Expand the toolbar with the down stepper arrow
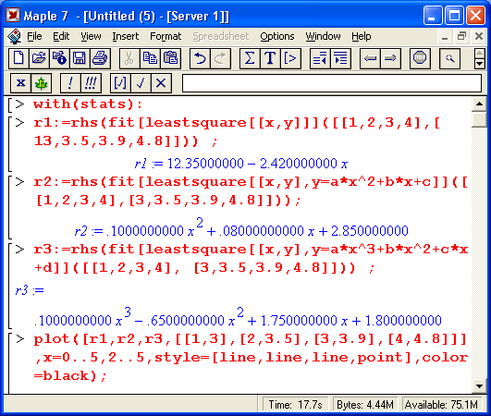This screenshot has height=416, width=491. coord(479,64)
